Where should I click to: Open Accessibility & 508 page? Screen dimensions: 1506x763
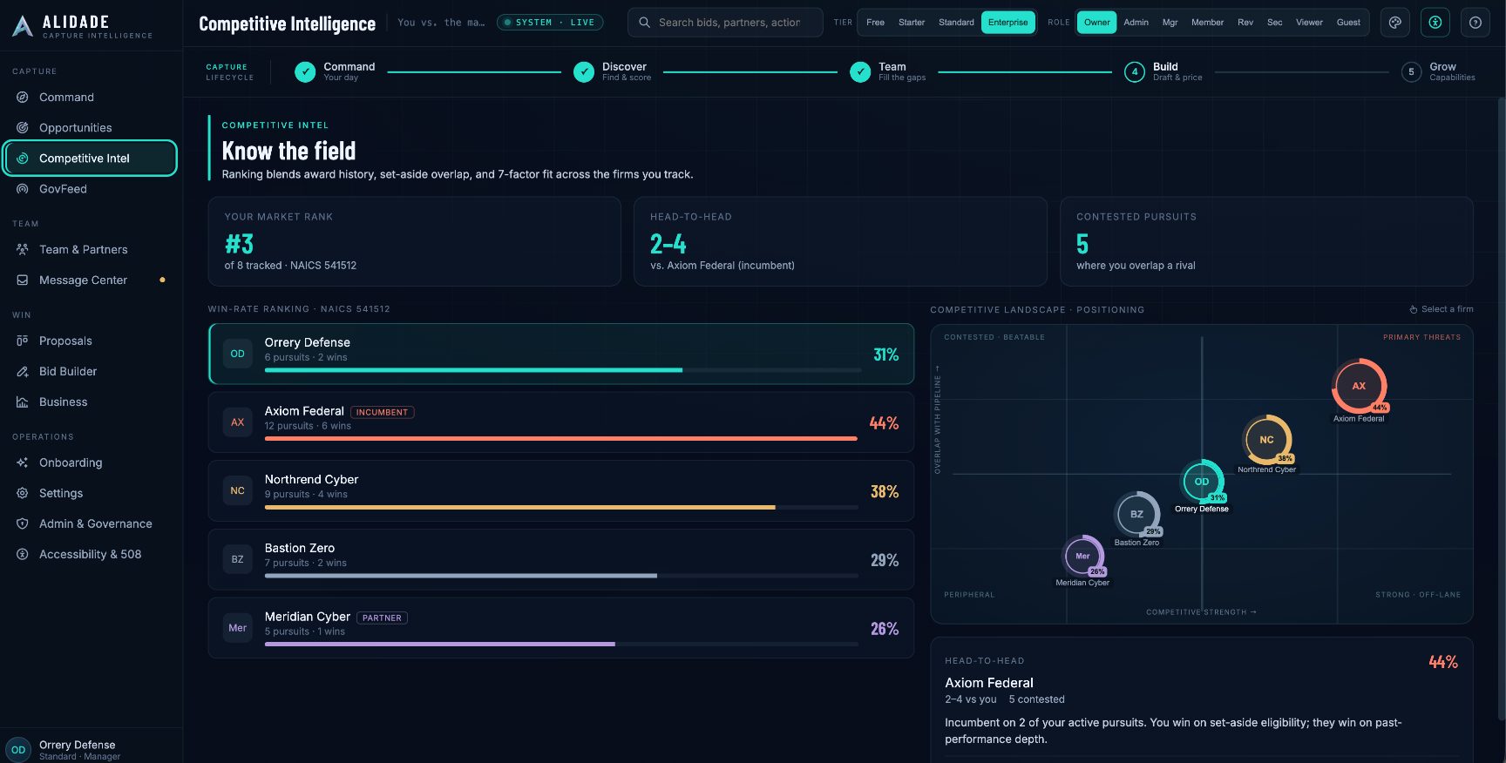[x=91, y=555]
